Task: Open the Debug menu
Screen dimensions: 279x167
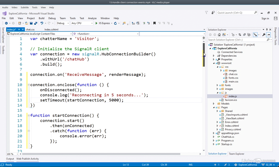Action: coord(52,18)
